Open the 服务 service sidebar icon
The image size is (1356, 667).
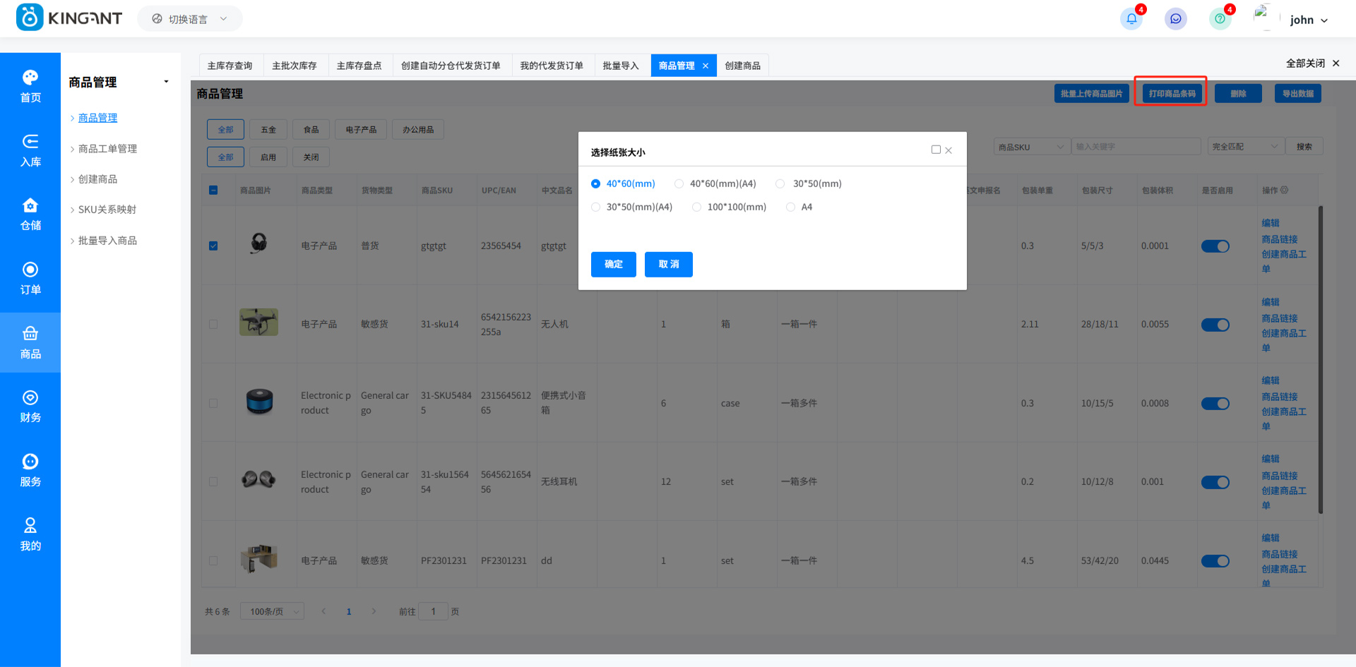(x=30, y=471)
